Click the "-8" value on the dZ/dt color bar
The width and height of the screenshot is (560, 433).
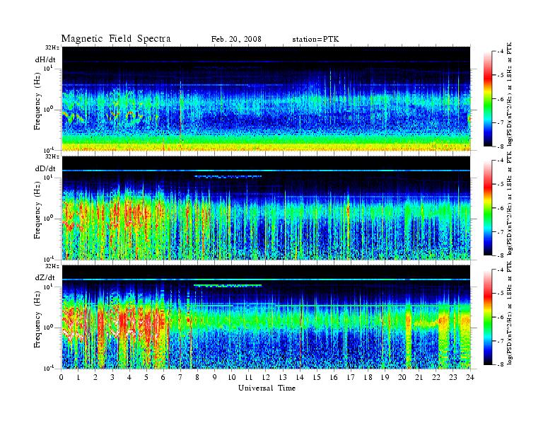[x=500, y=364]
